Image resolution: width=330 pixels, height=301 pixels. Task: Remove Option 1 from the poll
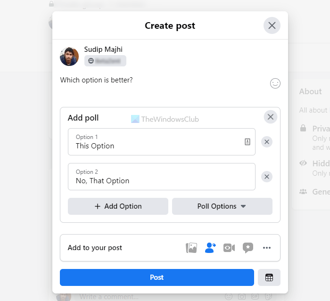click(266, 142)
